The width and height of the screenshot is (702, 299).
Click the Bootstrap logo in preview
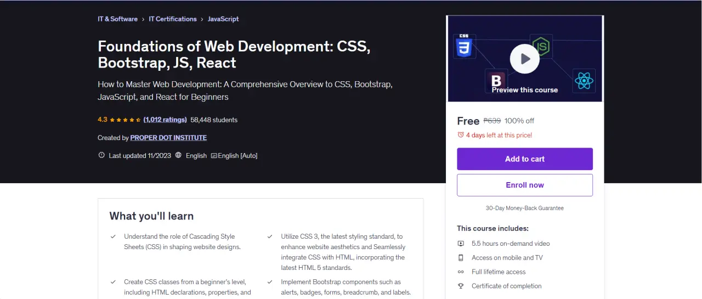point(496,81)
